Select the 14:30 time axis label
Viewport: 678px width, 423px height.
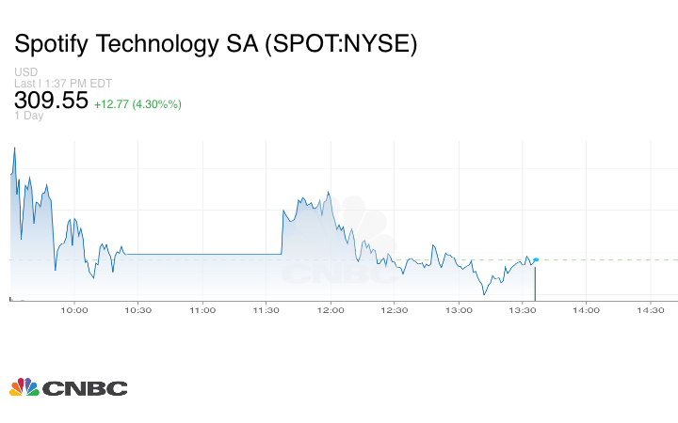(651, 310)
